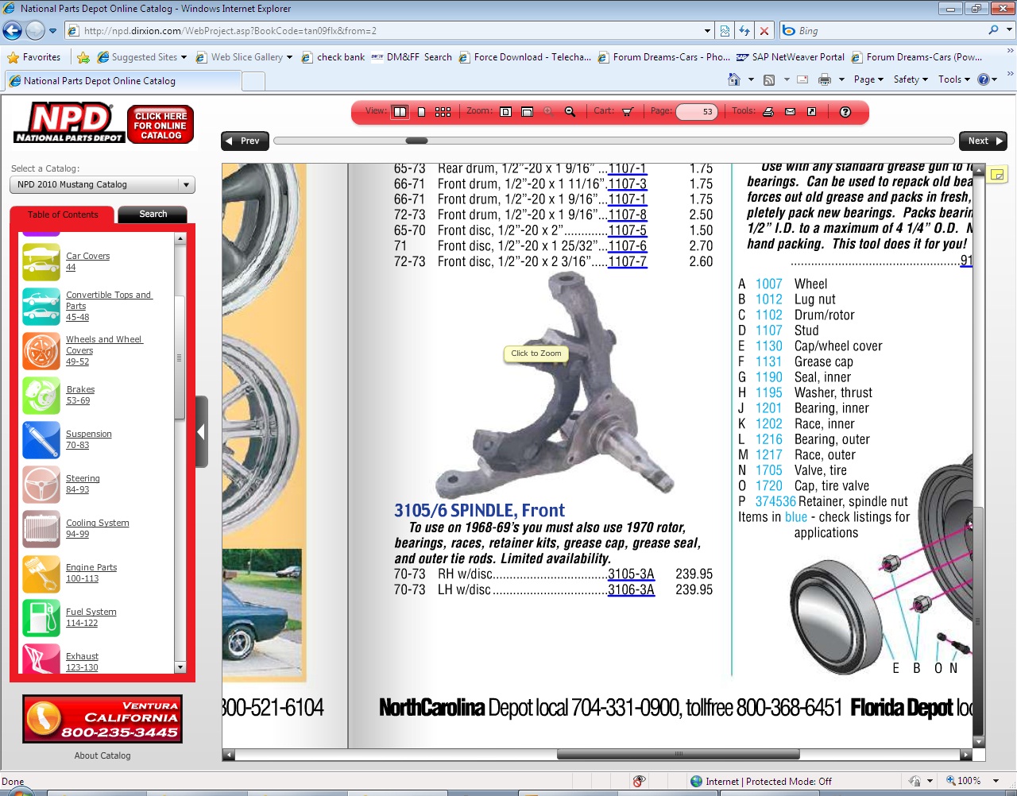This screenshot has height=796, width=1017.
Task: Click the page number field showing 53
Action: [x=697, y=112]
